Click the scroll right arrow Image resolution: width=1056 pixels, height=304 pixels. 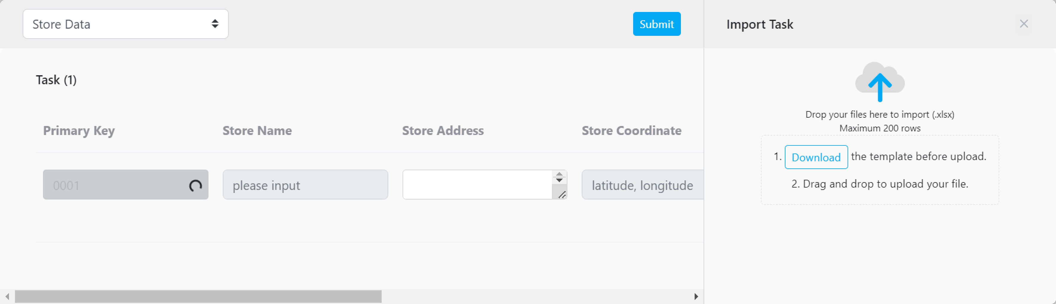(696, 296)
